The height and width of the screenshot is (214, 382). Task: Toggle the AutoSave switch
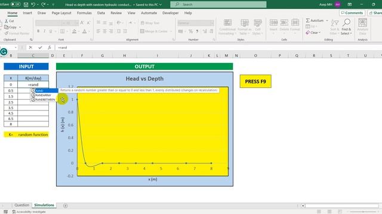pos(16,4)
